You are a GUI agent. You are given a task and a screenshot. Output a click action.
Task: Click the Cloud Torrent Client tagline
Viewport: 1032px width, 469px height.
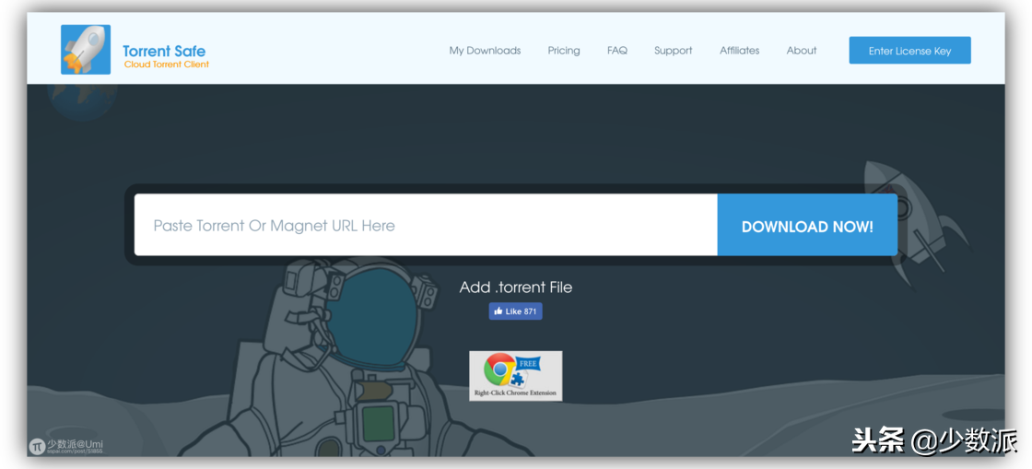[167, 64]
